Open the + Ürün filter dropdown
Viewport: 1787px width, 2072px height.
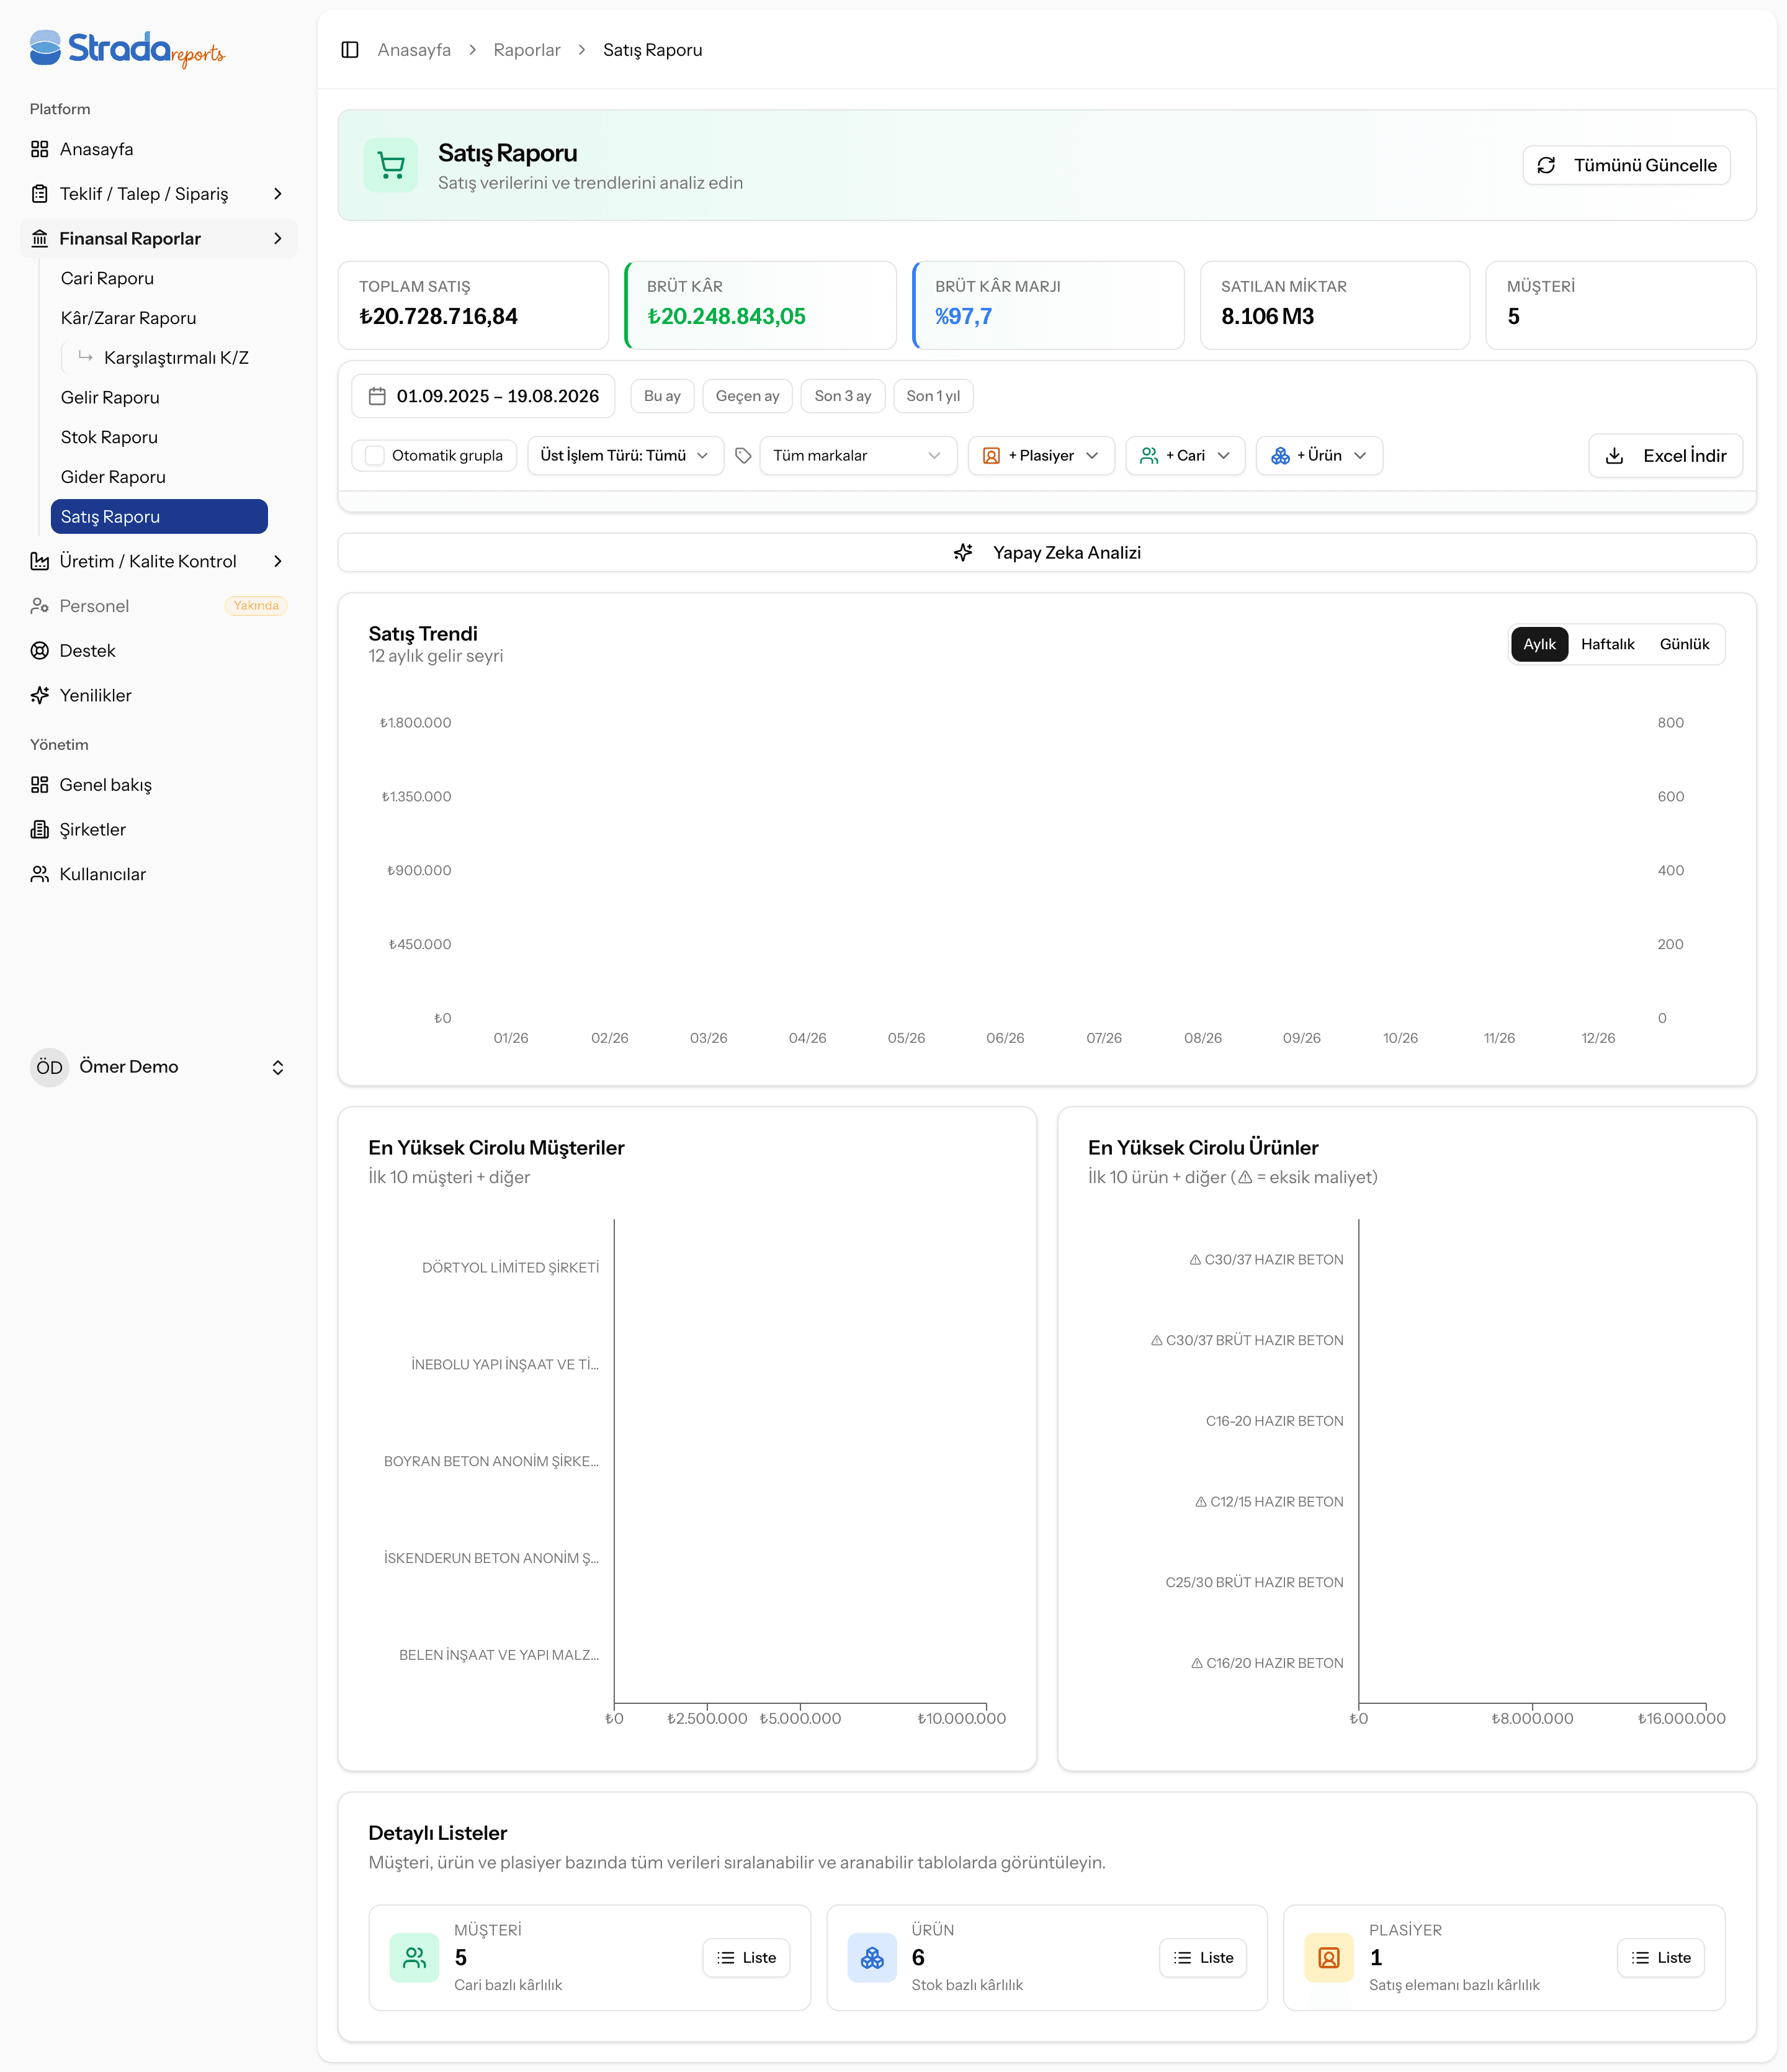pyautogui.click(x=1319, y=455)
